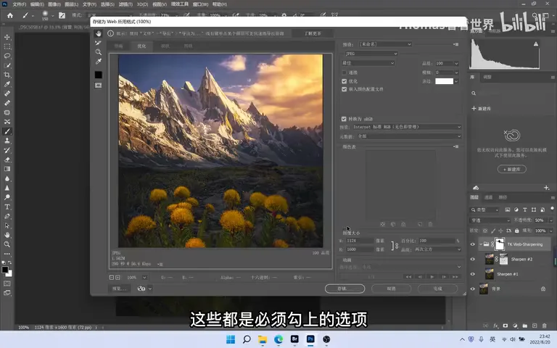The height and width of the screenshot is (348, 557).
Task: Open File Explorer from the taskbar
Action: point(263,339)
